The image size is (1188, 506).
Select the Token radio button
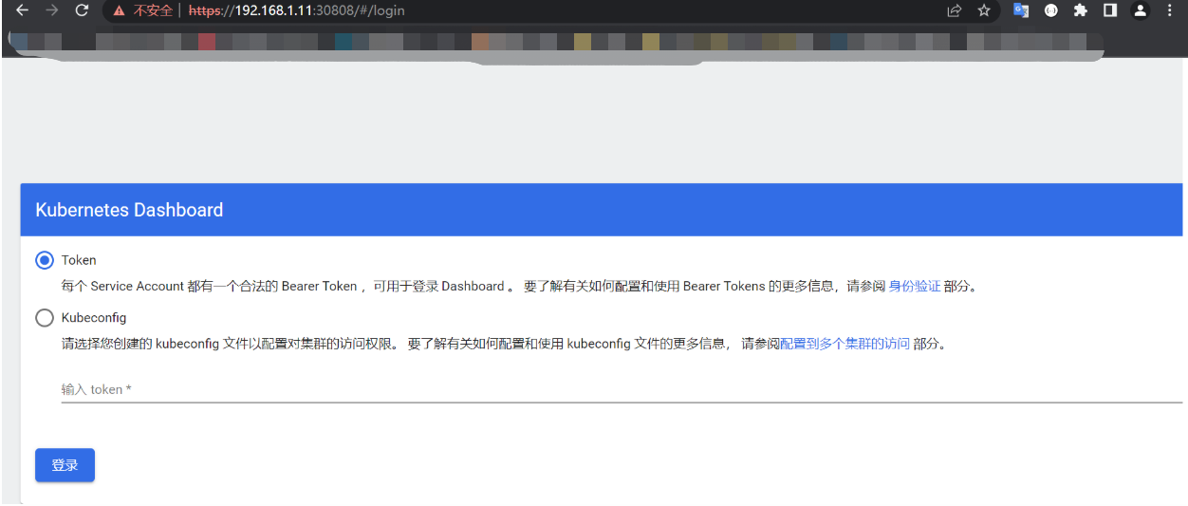[44, 260]
